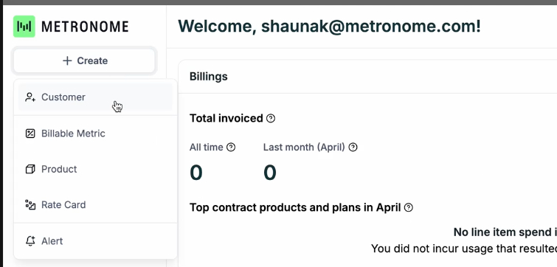557x267 pixels.
Task: Select Alert from the Create menu
Action: point(95,241)
